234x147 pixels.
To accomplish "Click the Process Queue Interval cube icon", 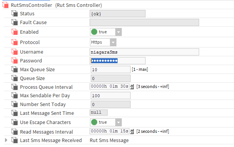I will pyautogui.click(x=15, y=87).
